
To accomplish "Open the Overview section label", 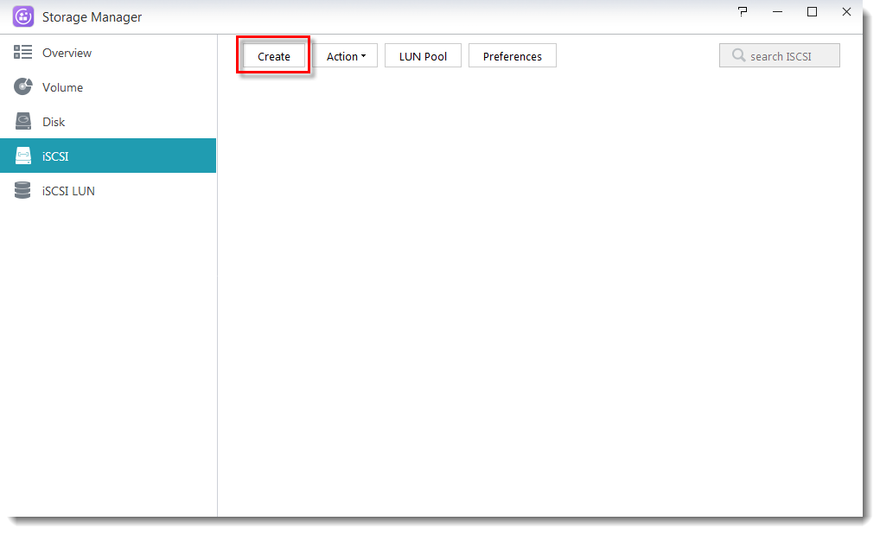I will tap(67, 53).
